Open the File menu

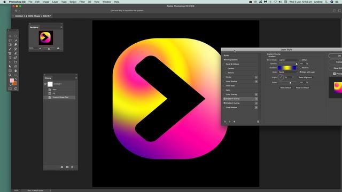(30, 2)
